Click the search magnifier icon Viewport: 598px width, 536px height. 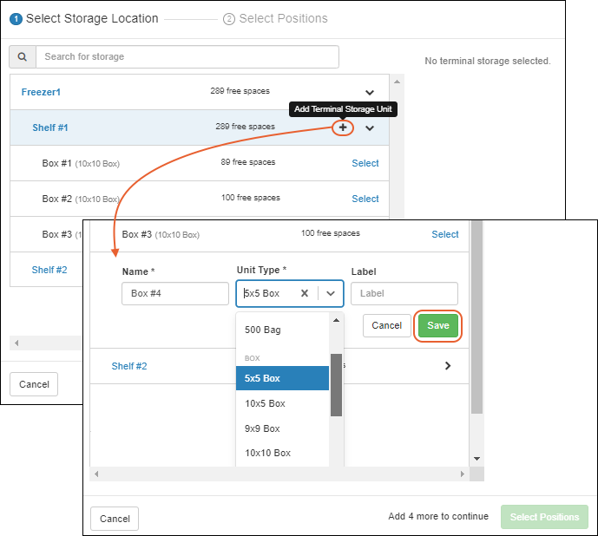tap(22, 57)
